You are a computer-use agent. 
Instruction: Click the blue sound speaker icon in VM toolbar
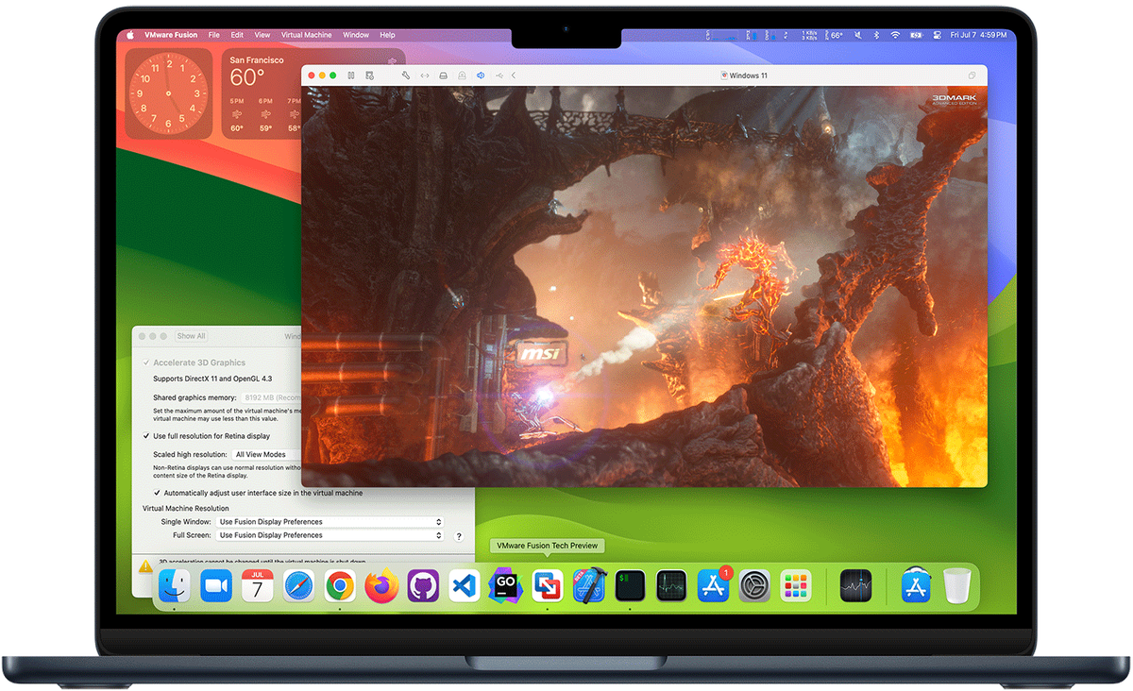(480, 76)
